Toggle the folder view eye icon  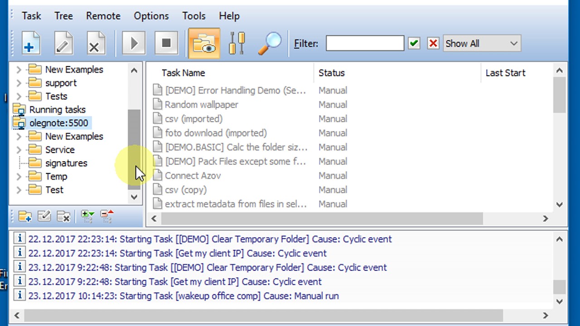coord(204,44)
